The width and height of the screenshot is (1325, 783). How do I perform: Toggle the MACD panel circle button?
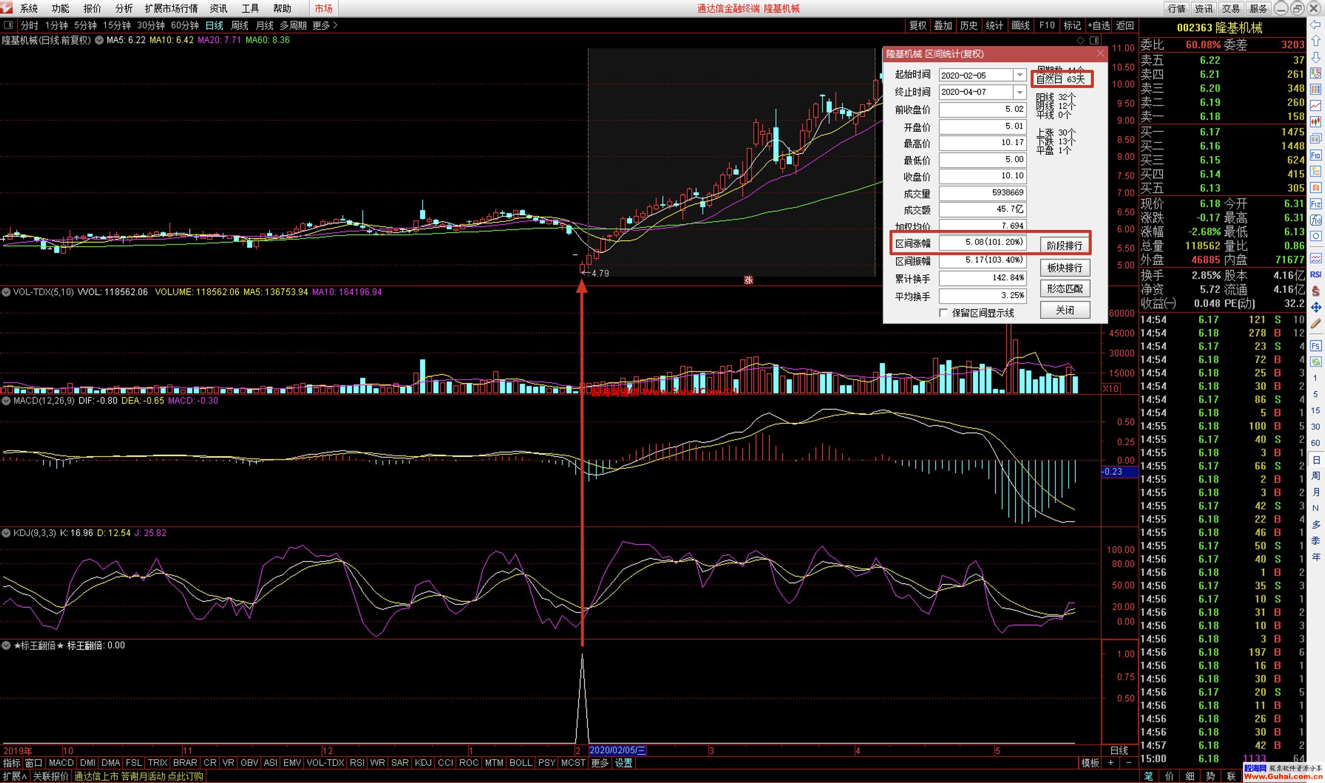[x=6, y=400]
